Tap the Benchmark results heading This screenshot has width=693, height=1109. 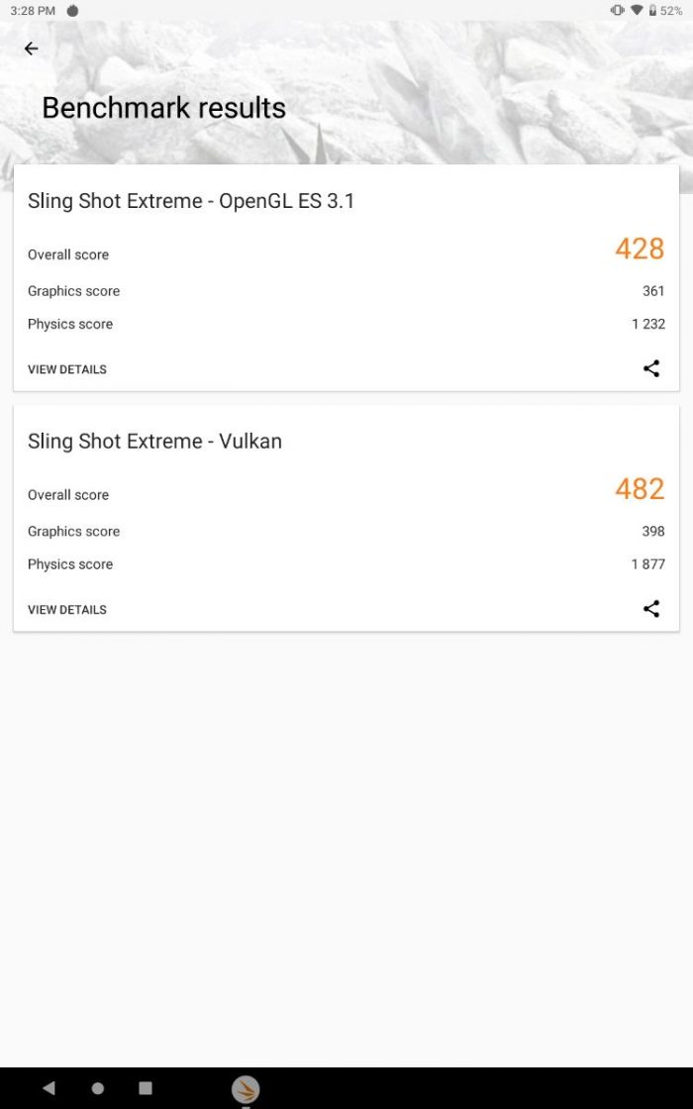point(164,108)
